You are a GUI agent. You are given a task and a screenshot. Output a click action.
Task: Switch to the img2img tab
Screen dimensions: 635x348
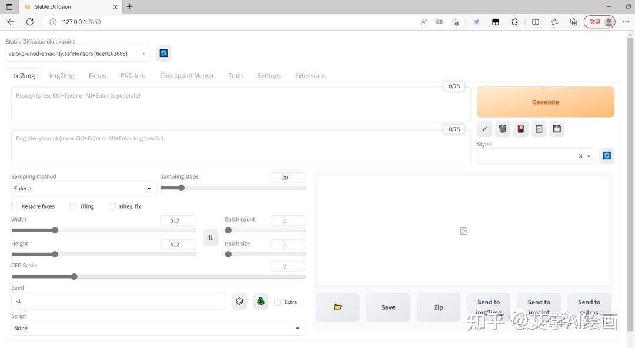click(62, 76)
